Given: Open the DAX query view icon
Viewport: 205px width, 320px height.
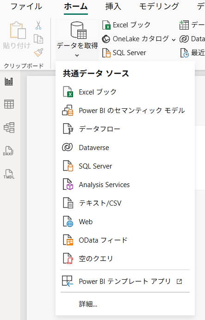Looking at the screenshot, I should [8, 151].
